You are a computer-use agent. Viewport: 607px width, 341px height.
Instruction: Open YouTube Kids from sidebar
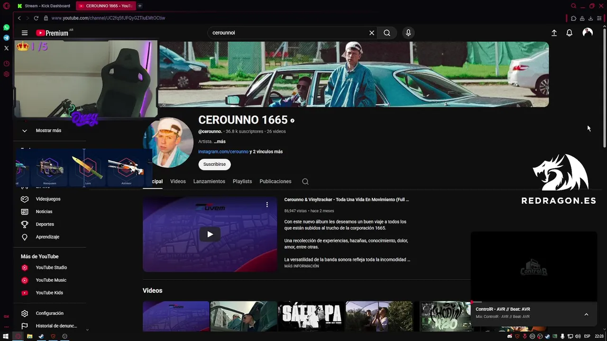pyautogui.click(x=49, y=293)
